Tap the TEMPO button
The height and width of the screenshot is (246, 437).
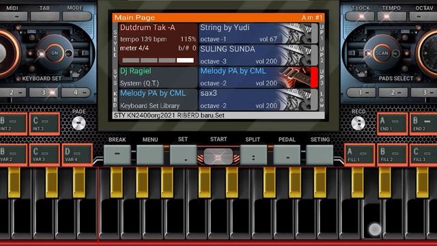point(391,16)
